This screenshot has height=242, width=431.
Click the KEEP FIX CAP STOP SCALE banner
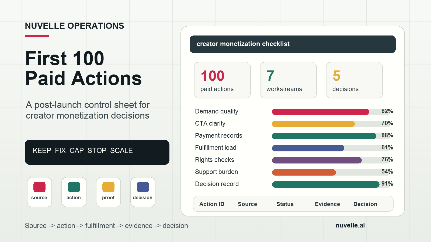pos(97,152)
